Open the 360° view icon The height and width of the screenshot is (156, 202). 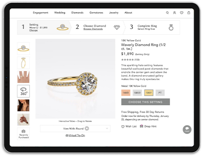click(24, 91)
